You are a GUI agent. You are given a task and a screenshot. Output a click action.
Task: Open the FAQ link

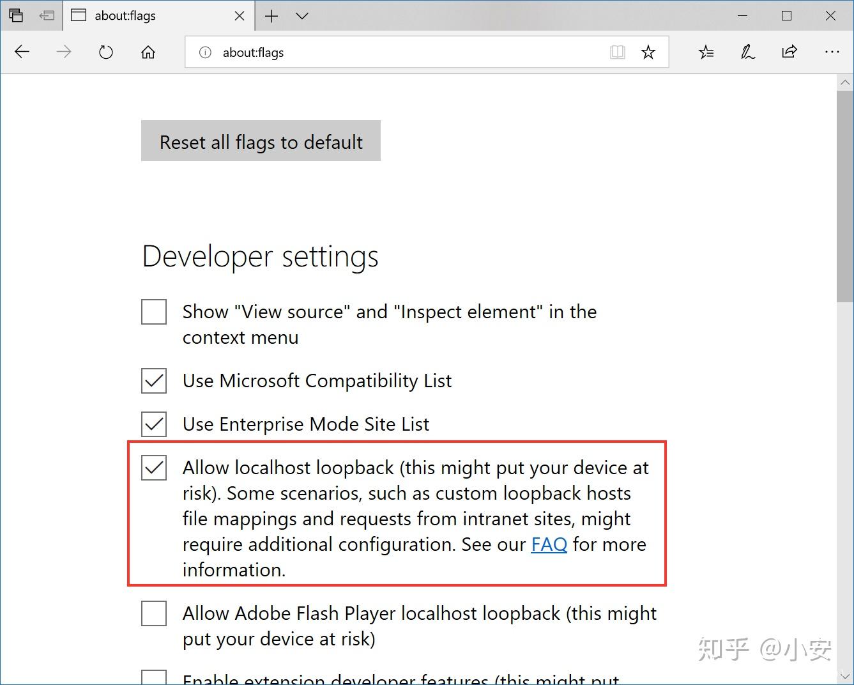(x=549, y=544)
